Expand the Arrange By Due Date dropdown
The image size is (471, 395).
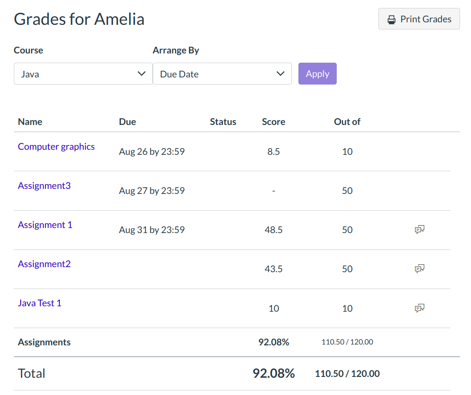(222, 74)
